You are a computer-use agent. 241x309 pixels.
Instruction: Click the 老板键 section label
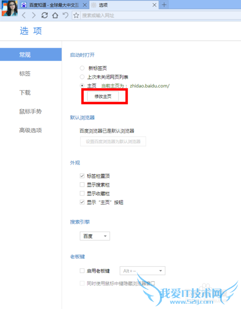pyautogui.click(x=78, y=257)
